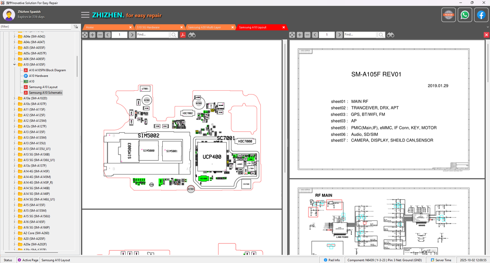490x263 pixels.
Task: Click the SIM5002 component on the layout
Action: [x=149, y=136]
